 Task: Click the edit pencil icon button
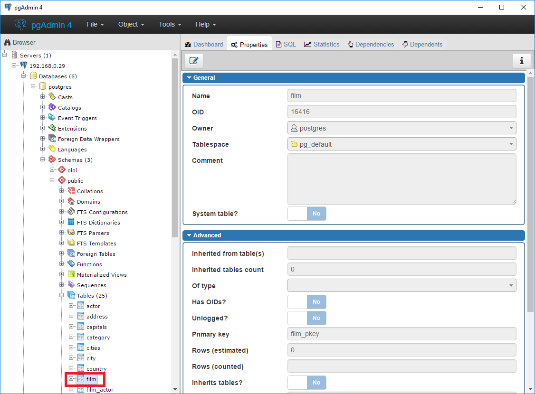coord(194,61)
